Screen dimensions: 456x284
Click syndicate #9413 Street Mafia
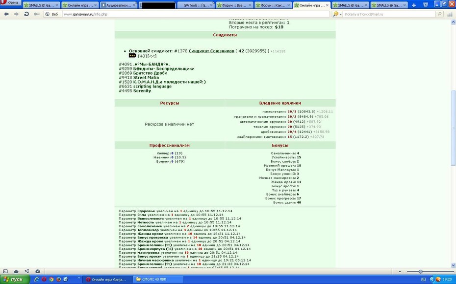pos(139,77)
